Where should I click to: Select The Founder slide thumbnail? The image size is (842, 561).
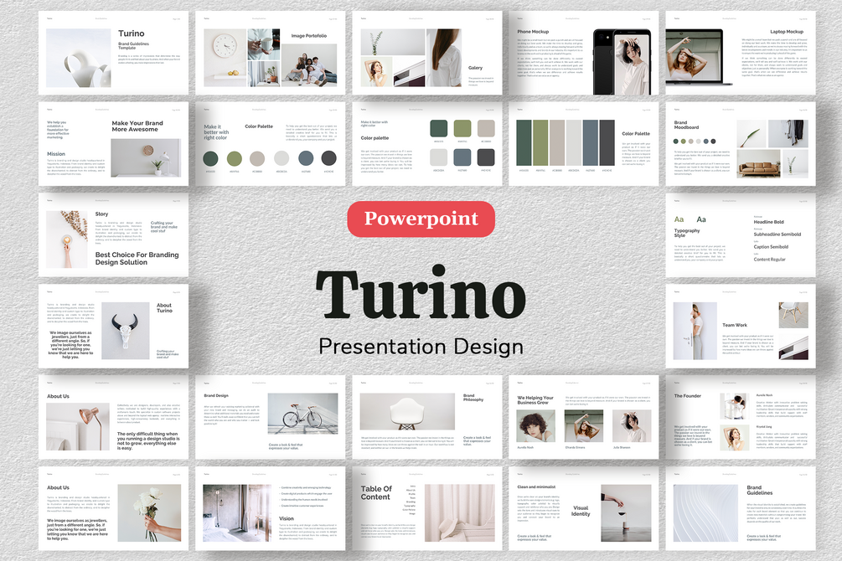pyautogui.click(x=741, y=417)
